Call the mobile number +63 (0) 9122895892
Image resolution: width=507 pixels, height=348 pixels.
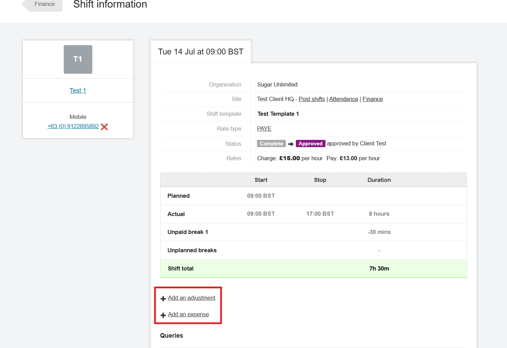[73, 126]
